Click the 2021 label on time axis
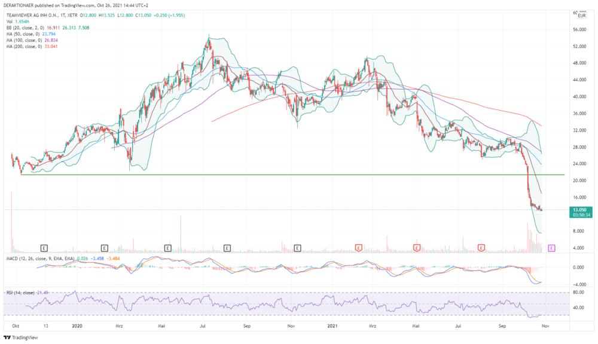 [332, 326]
